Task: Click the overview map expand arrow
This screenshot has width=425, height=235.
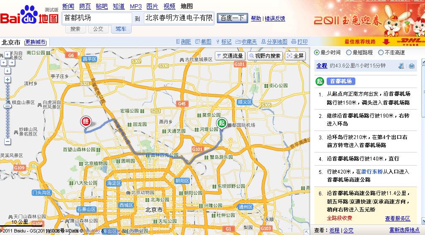Action: (306, 232)
